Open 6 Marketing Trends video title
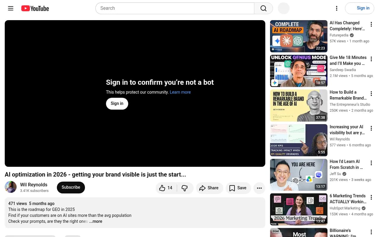This screenshot has height=237, width=379. (348, 199)
